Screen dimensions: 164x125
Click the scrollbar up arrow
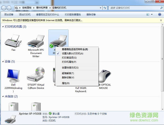[x=162, y=25]
